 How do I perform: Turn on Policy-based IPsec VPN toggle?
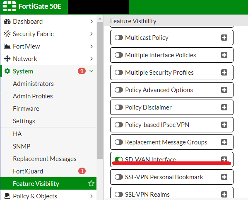click(x=119, y=125)
